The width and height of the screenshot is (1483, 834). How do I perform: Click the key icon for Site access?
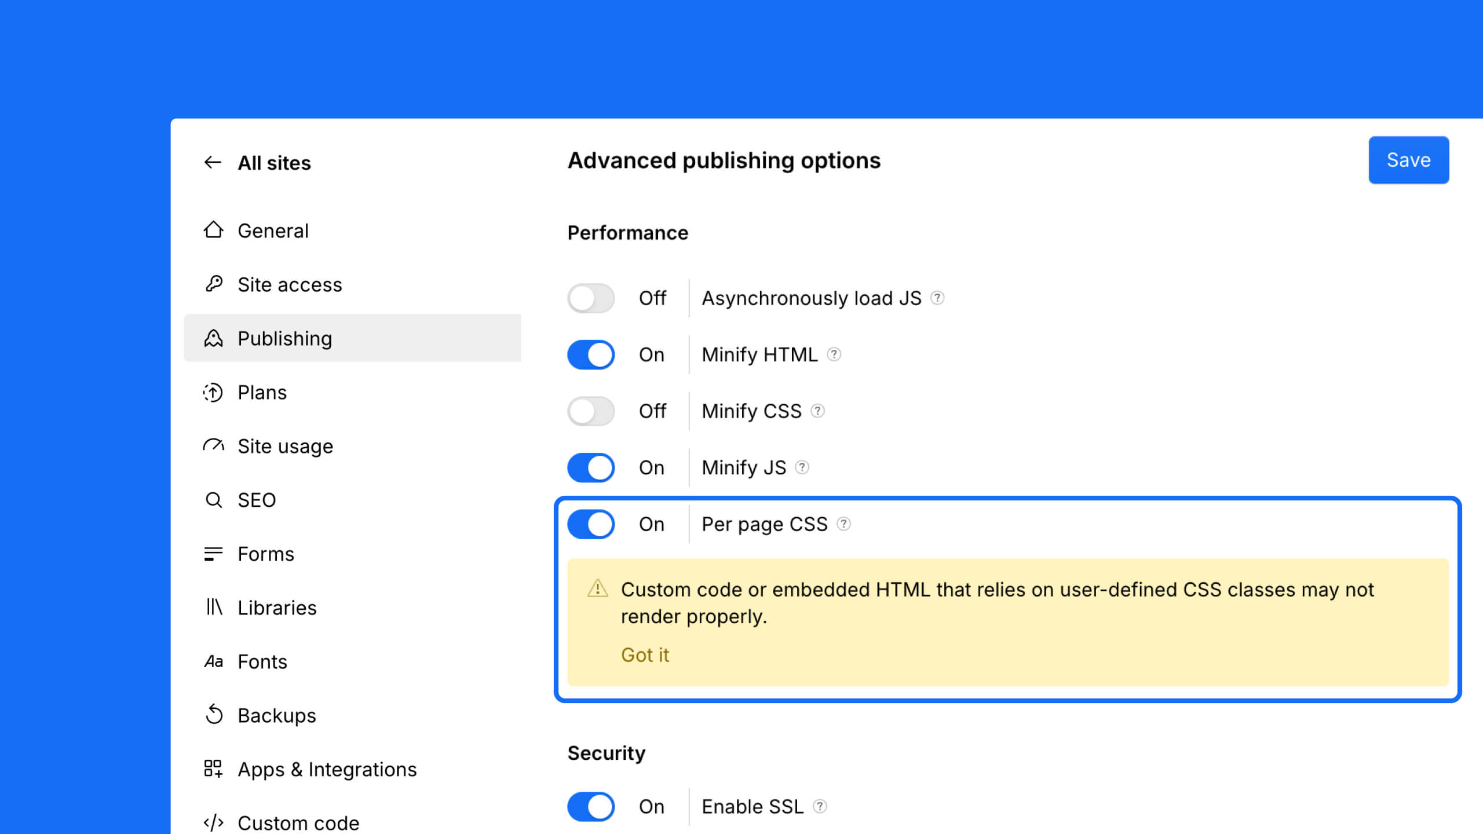point(213,284)
